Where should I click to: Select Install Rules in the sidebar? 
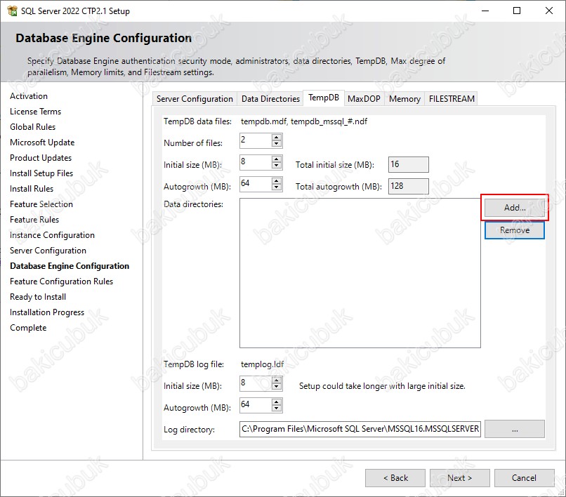32,189
